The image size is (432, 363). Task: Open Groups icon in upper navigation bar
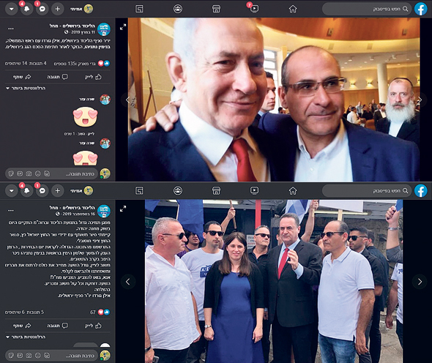(x=178, y=9)
